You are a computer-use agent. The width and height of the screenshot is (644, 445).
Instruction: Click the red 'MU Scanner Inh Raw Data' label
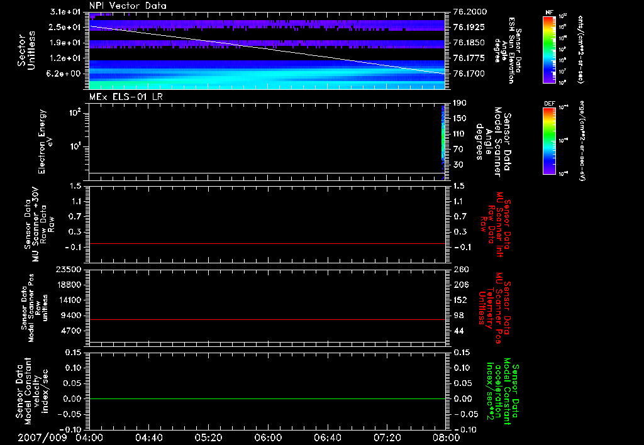click(495, 224)
